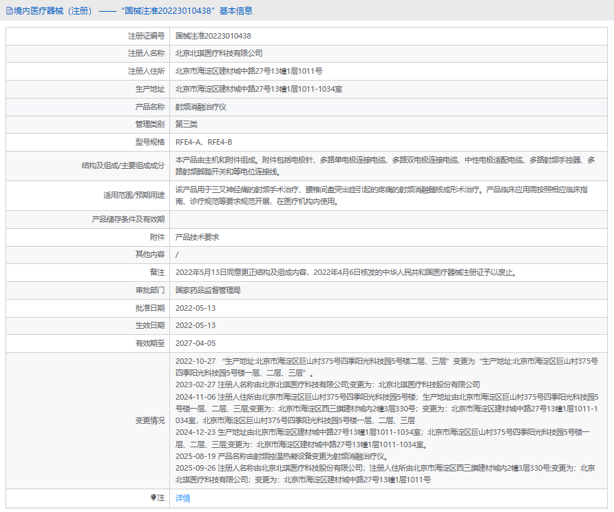The image size is (614, 512).
Task: Click the registrant name 北京北琪医疗科技有限公司
Action: 219,53
